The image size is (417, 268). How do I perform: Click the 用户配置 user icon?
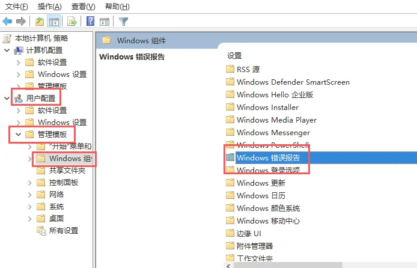[19, 99]
